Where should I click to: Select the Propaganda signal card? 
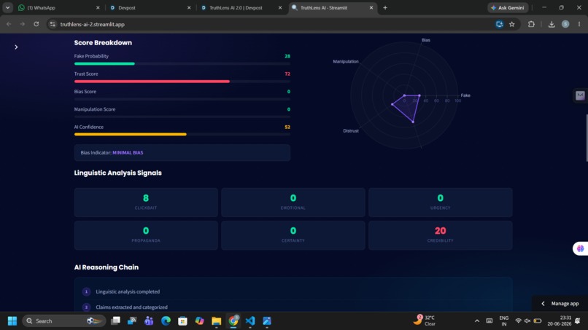point(146,235)
